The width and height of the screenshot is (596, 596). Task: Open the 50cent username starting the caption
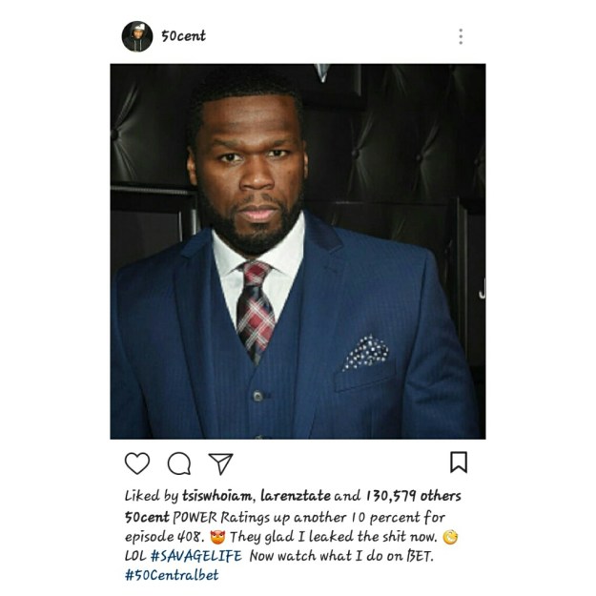click(x=147, y=517)
